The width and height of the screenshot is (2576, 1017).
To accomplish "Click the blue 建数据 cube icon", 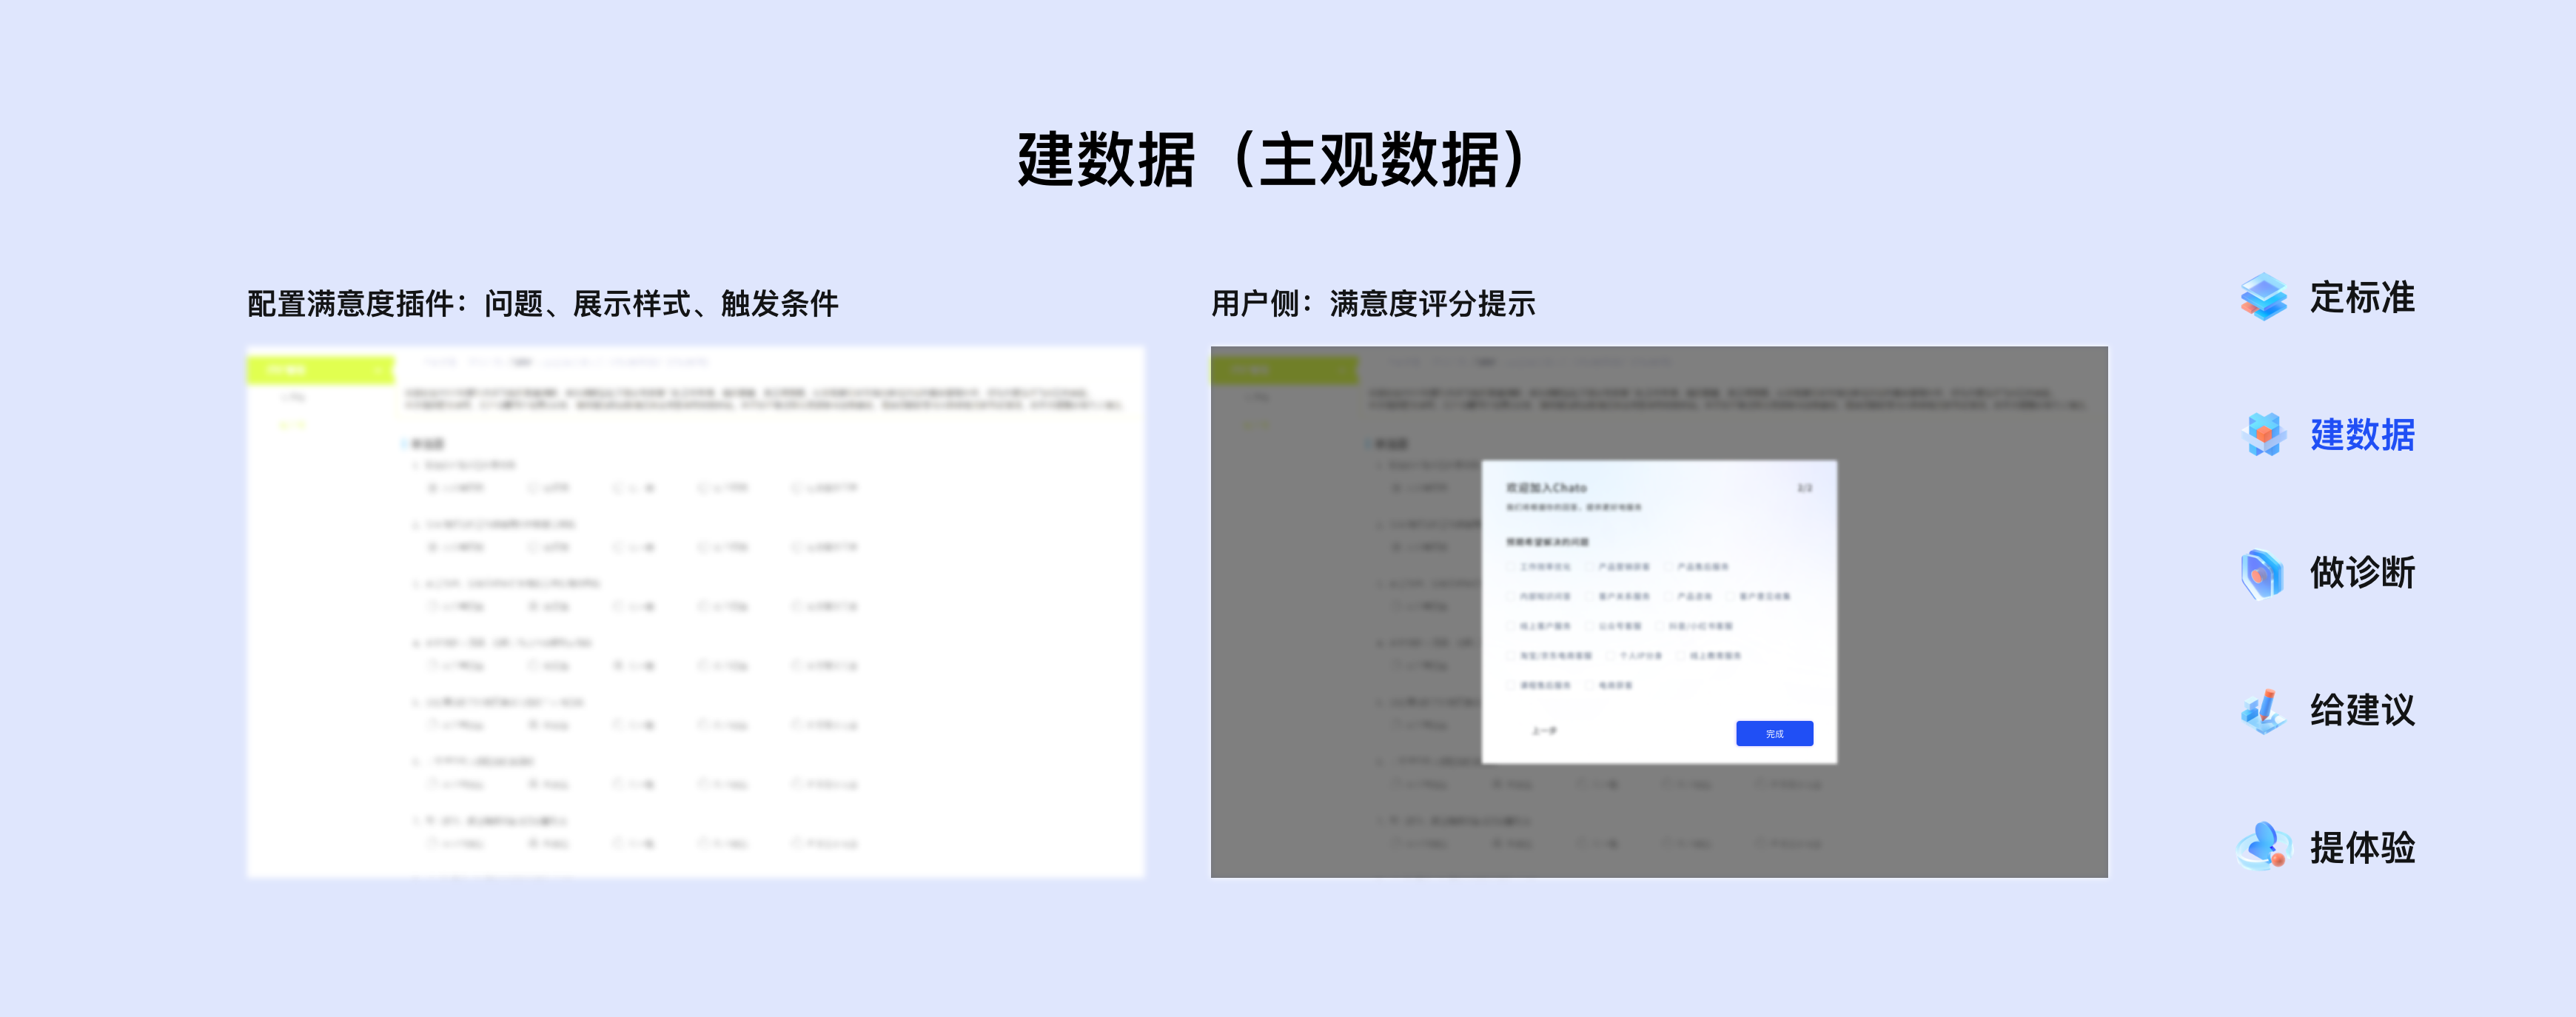I will coord(2264,436).
